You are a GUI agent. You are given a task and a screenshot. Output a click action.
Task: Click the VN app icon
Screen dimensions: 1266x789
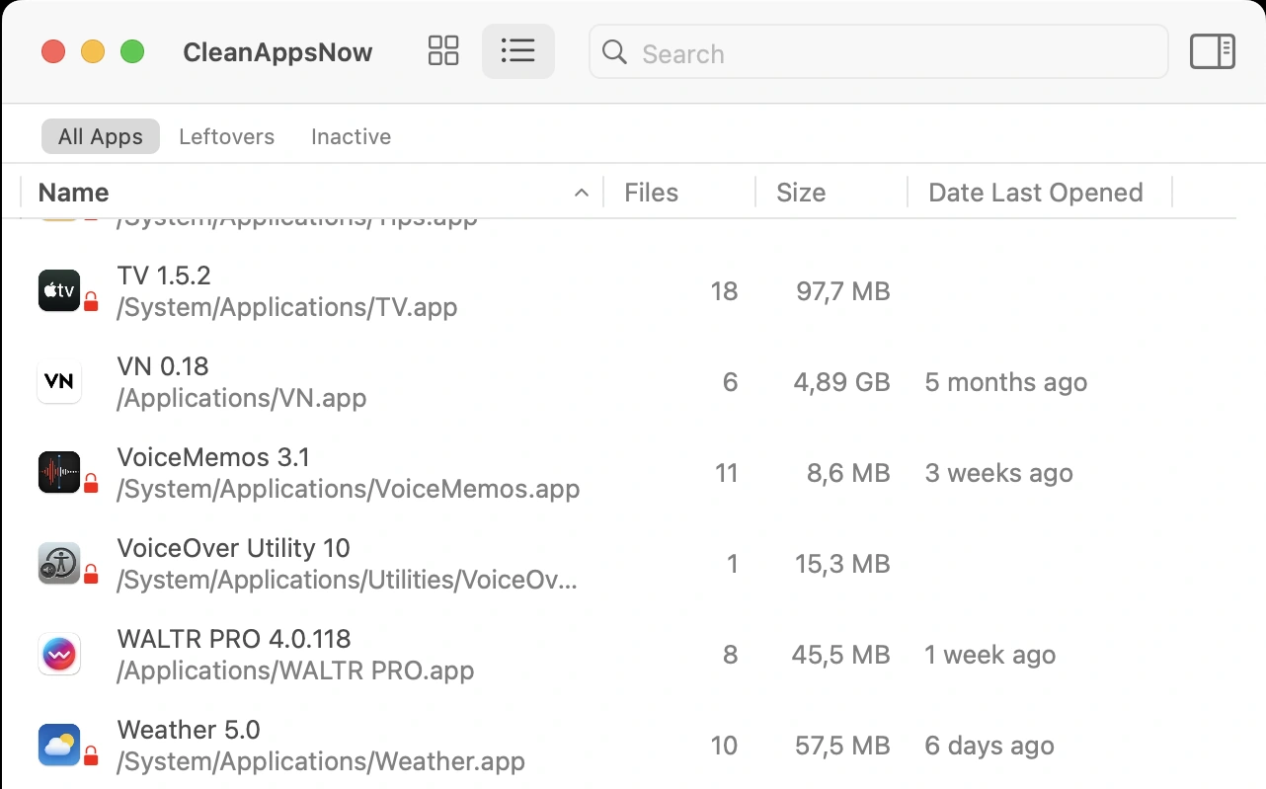point(59,381)
